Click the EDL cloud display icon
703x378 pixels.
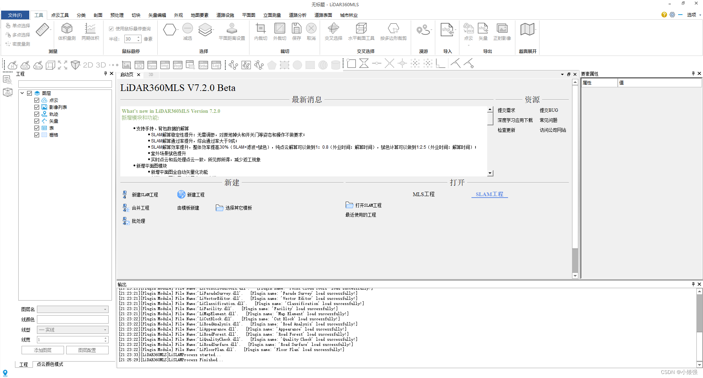pyautogui.click(x=25, y=65)
